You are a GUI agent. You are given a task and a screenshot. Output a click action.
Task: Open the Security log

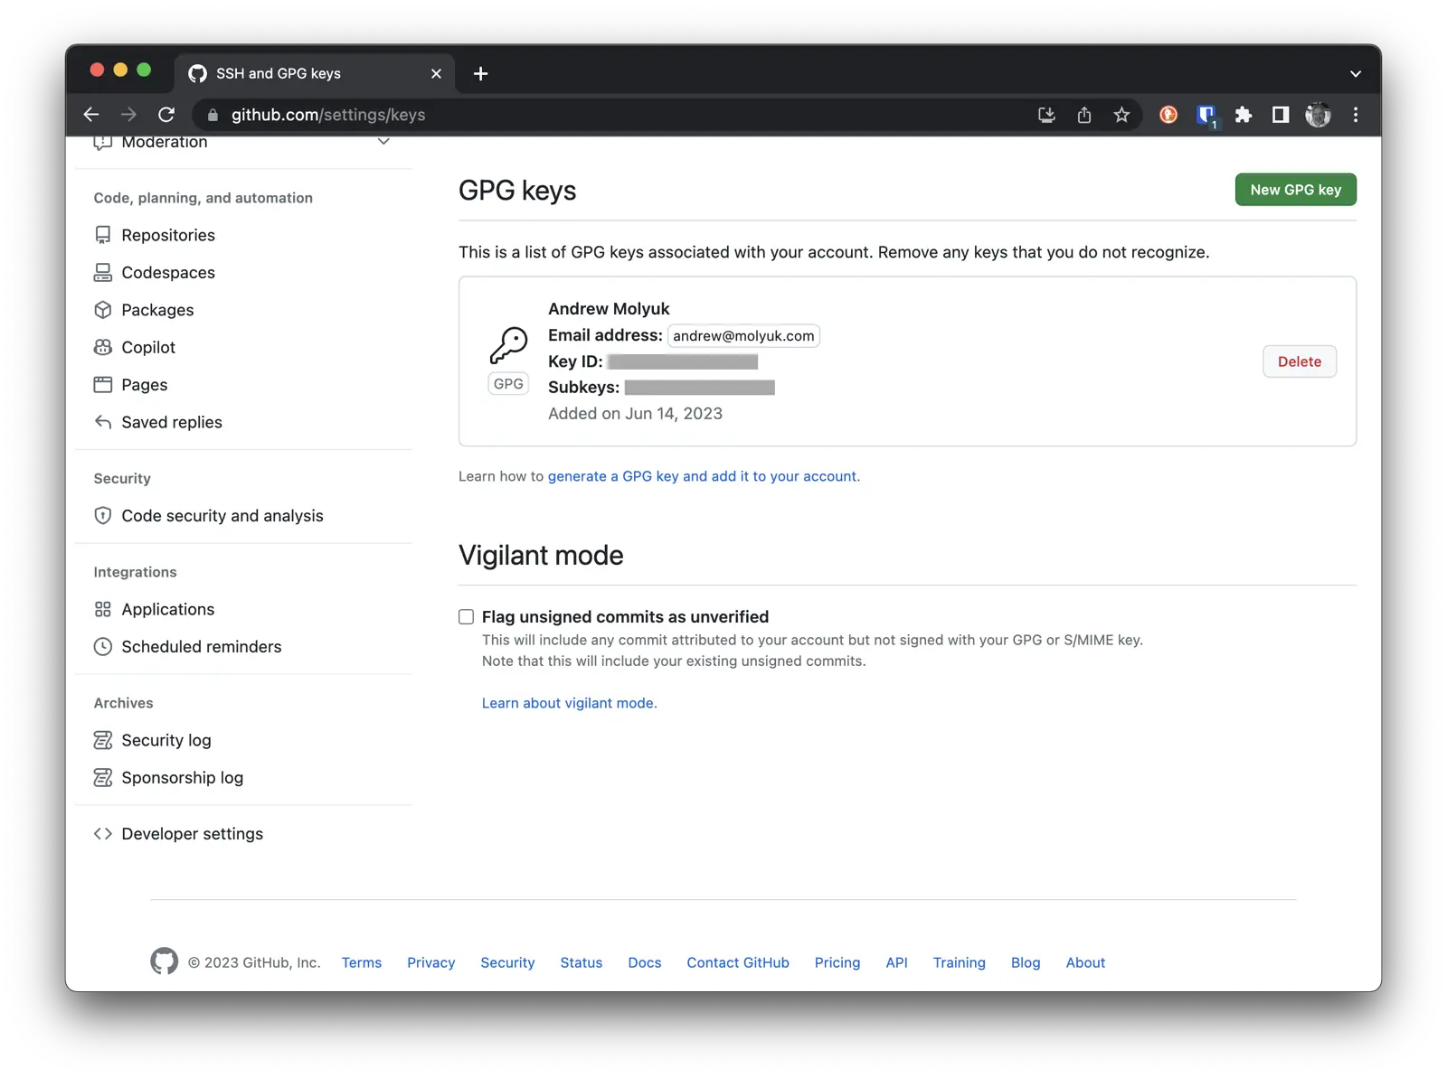pos(166,740)
